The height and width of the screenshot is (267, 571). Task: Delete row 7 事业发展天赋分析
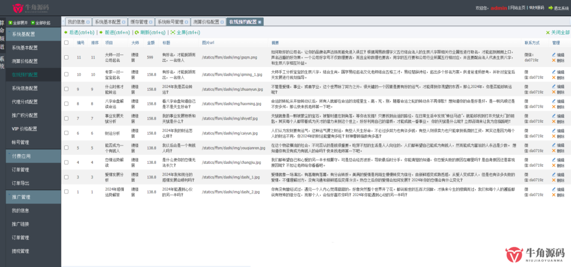point(558,122)
